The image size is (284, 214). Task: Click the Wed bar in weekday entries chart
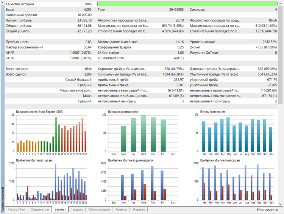point(144,133)
